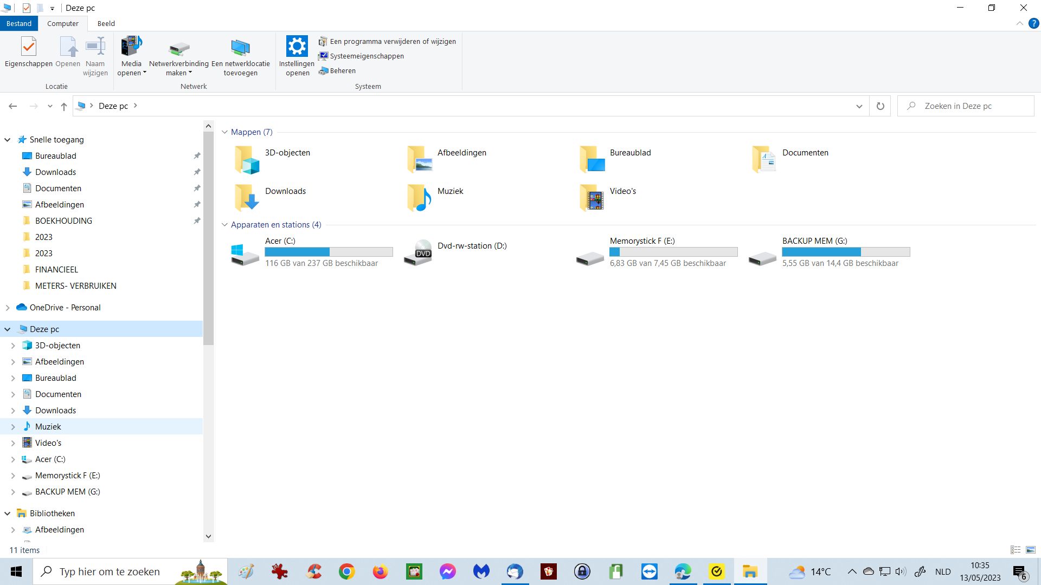Select the Dvd-rw-station (D:) drive icon

coord(418,252)
